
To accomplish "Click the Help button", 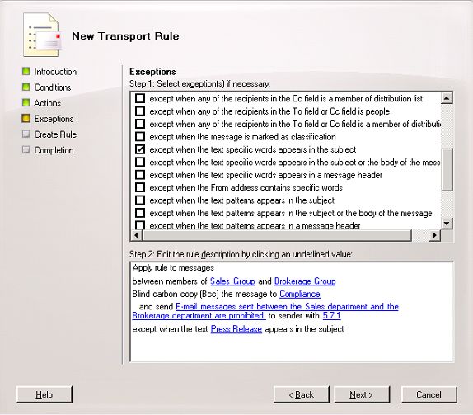I will pos(44,394).
